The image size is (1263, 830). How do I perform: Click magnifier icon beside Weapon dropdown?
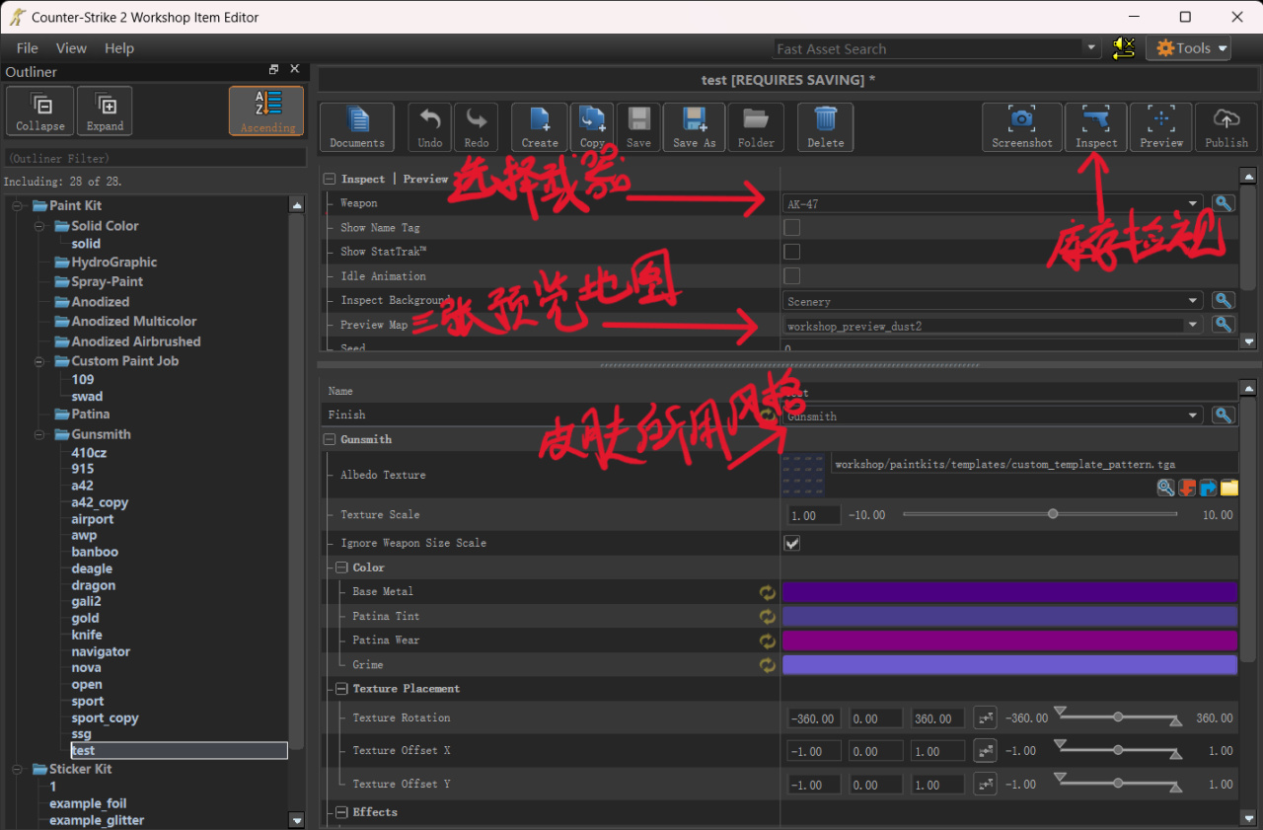1223,203
